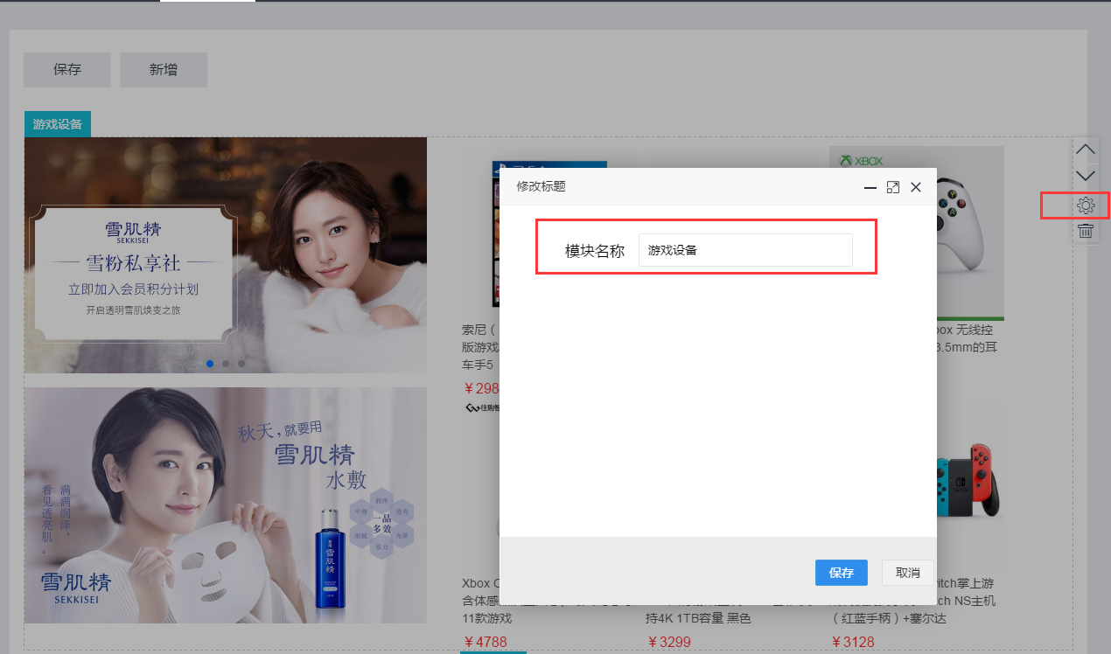Screen dimensions: 1111x654
Task: Maximize the 修改标题 dialog
Action: click(x=893, y=187)
